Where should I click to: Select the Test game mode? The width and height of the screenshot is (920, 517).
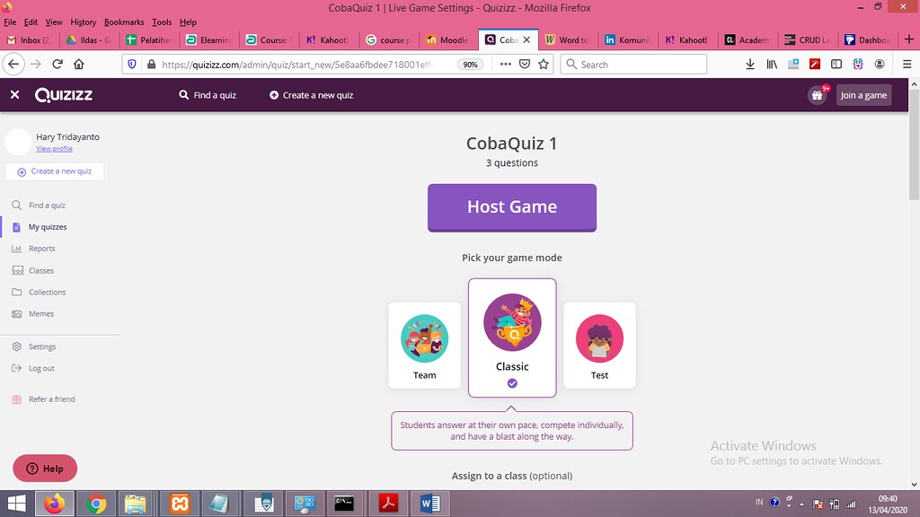tap(599, 346)
